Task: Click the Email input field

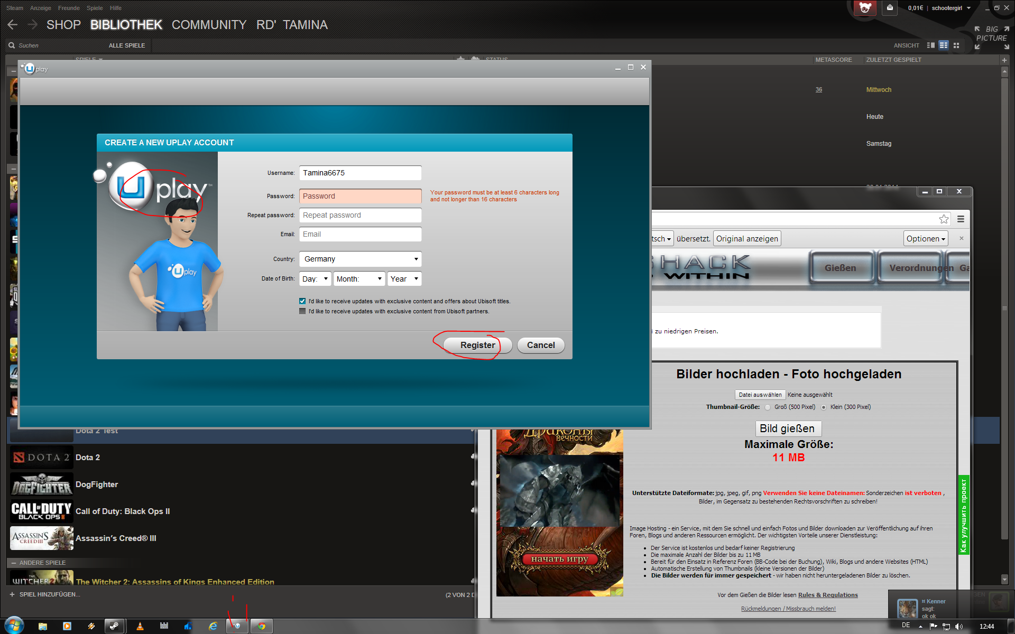Action: [361, 234]
